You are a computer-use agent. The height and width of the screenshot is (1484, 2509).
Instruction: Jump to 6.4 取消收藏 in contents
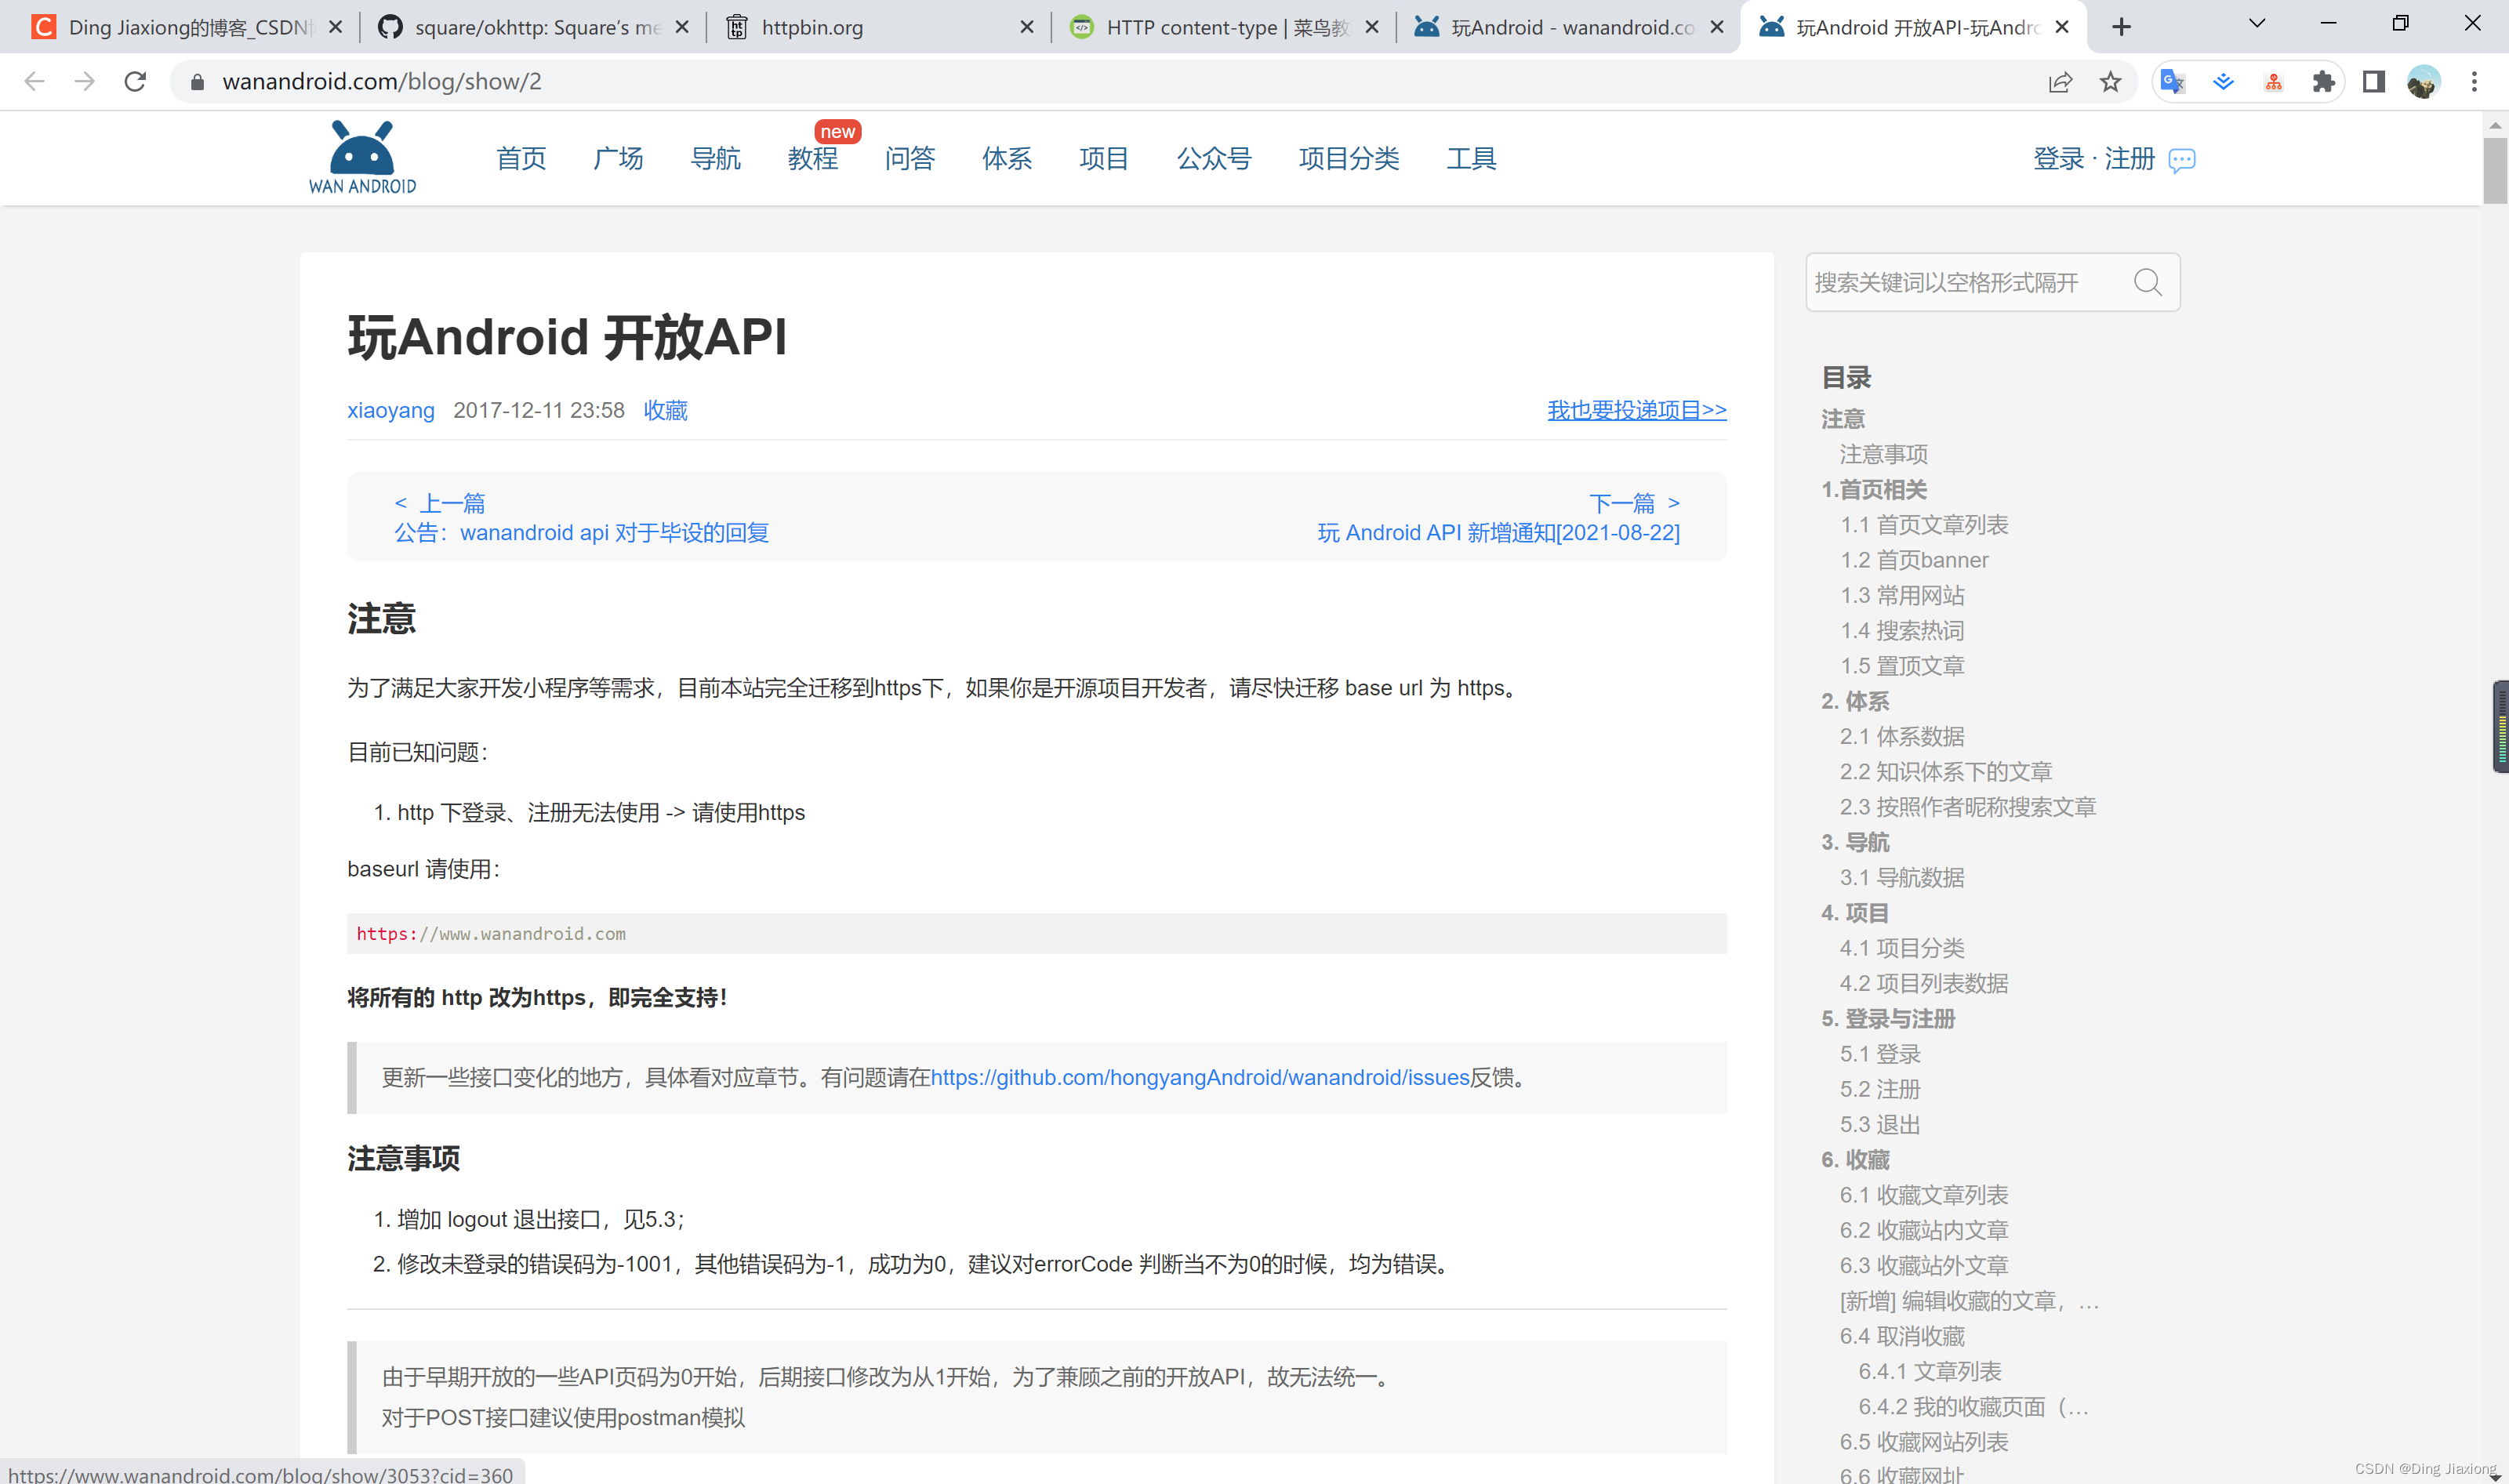1902,1336
